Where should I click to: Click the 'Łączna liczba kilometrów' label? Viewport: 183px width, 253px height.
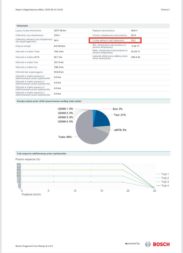tap(28, 31)
